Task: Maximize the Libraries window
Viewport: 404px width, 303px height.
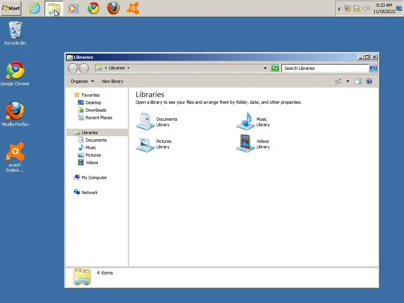Action: (x=367, y=57)
